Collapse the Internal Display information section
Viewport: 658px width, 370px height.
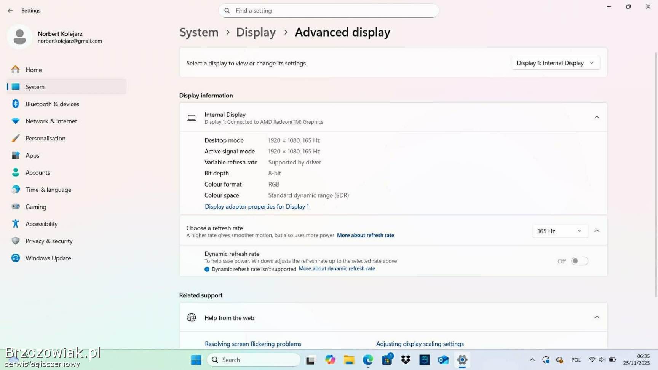click(x=597, y=117)
